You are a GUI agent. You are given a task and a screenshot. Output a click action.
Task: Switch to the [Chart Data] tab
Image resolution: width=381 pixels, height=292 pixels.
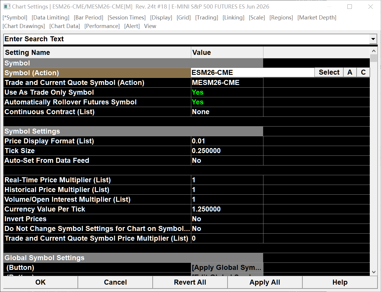(65, 26)
